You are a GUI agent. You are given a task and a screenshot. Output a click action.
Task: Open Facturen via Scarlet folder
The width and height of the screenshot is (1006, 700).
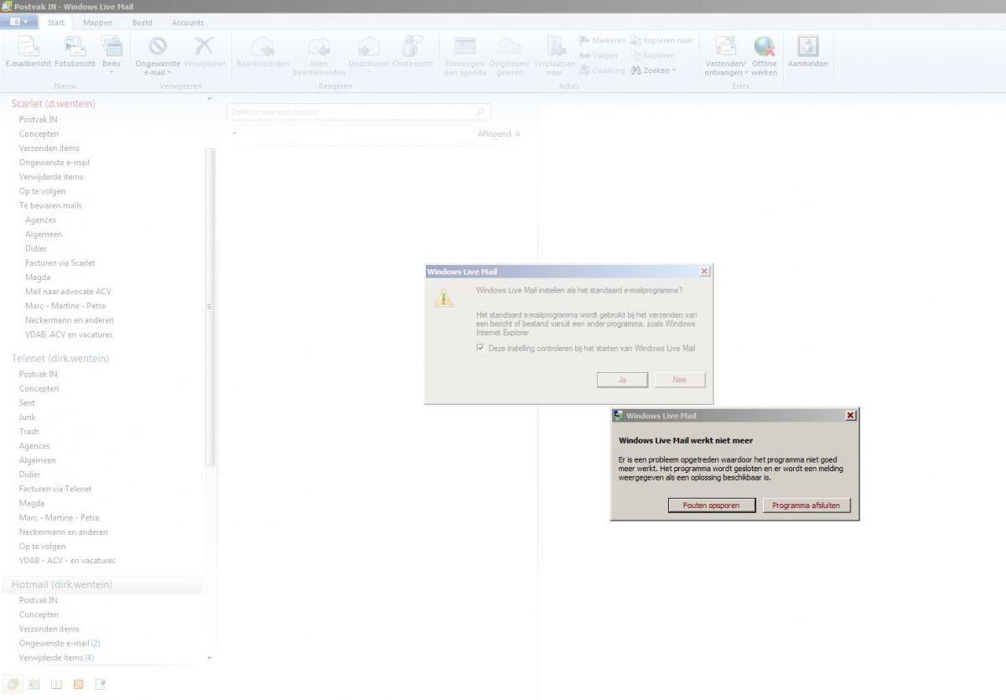pyautogui.click(x=60, y=262)
